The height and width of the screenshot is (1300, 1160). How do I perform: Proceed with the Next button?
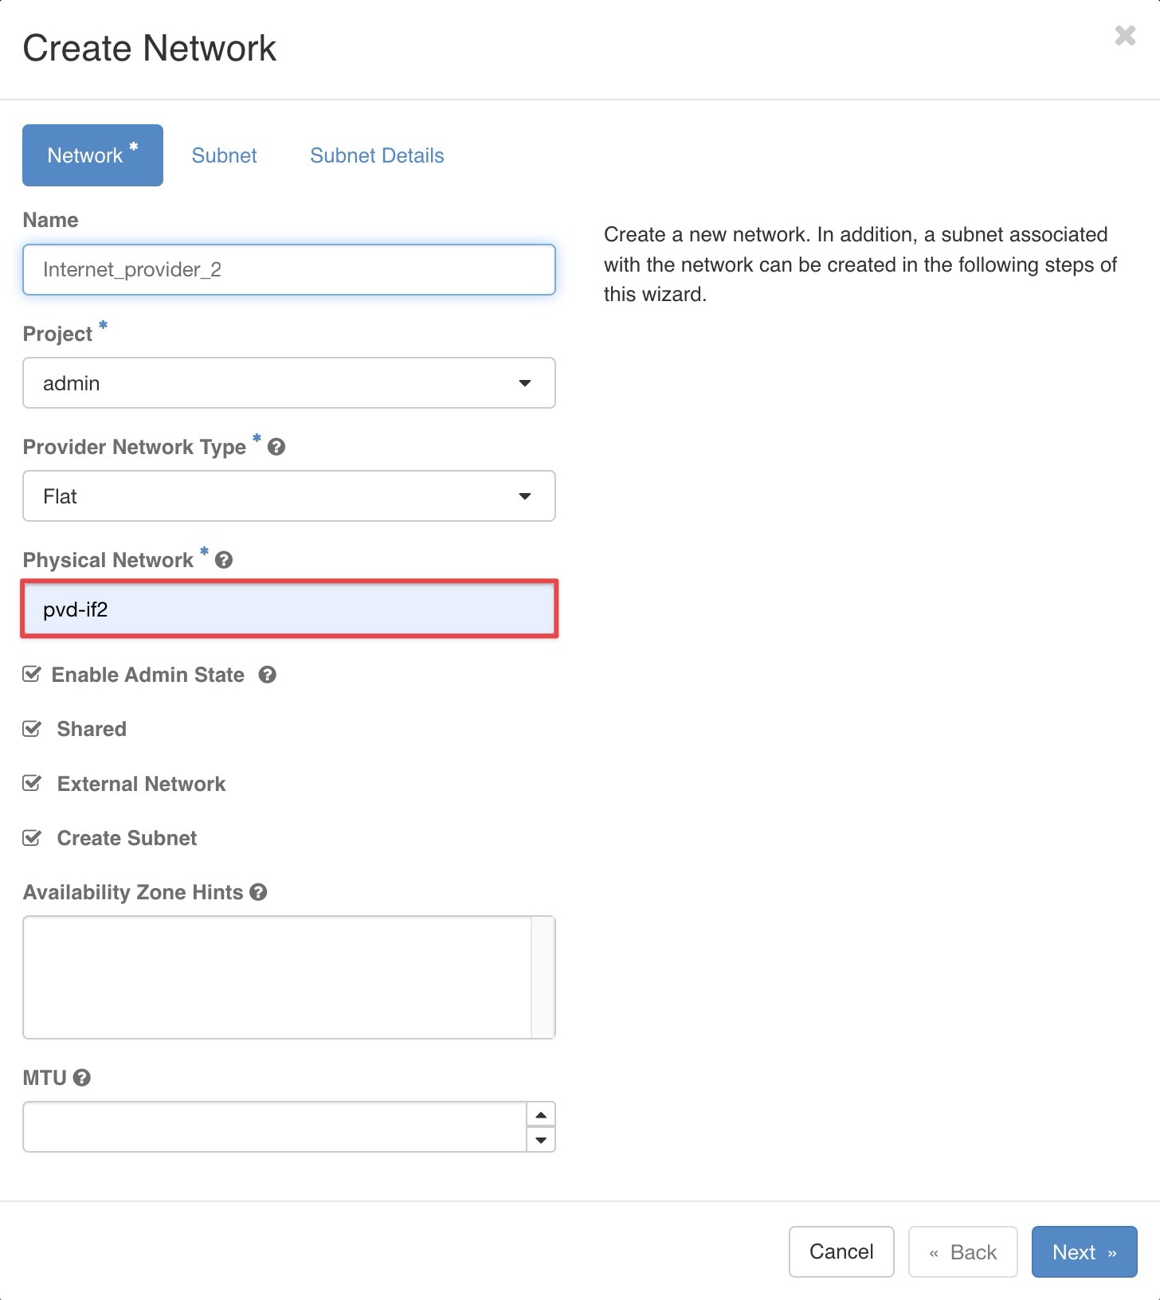1084,1252
